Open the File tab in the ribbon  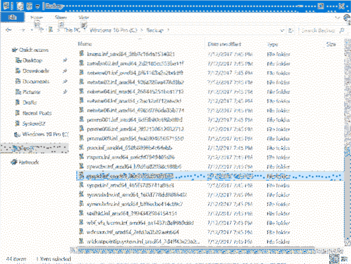point(12,17)
